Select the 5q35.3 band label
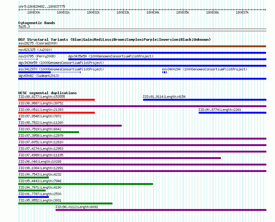 tap(24, 27)
